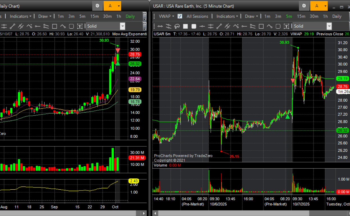Select the Rectangle drawing tool on the daily chart

54,26
